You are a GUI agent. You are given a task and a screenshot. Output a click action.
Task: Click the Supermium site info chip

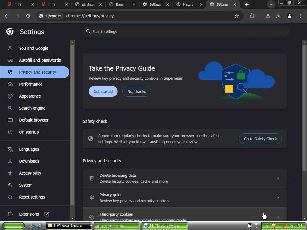[50, 16]
